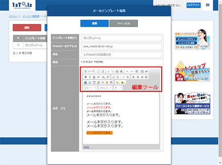Click the 1stTools logo
The height and width of the screenshot is (165, 222).
point(22,5)
